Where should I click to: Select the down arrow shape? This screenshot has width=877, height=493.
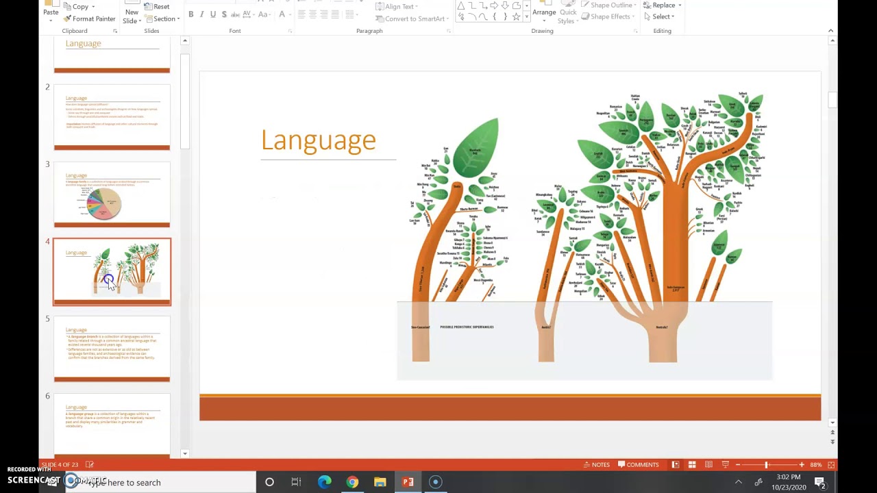coord(506,6)
